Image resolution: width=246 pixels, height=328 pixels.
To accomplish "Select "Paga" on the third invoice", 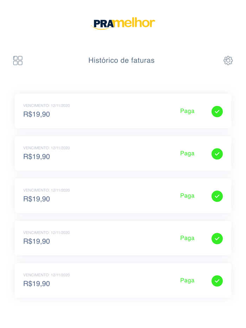I will pyautogui.click(x=187, y=196).
